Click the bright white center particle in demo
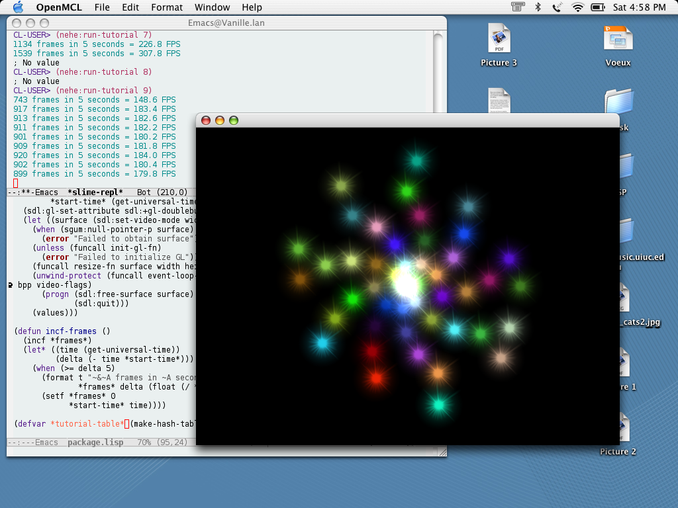 [x=407, y=284]
